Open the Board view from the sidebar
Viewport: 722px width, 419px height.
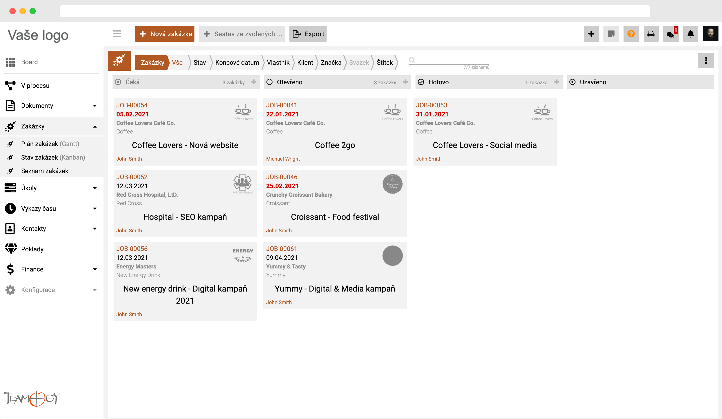pos(29,62)
